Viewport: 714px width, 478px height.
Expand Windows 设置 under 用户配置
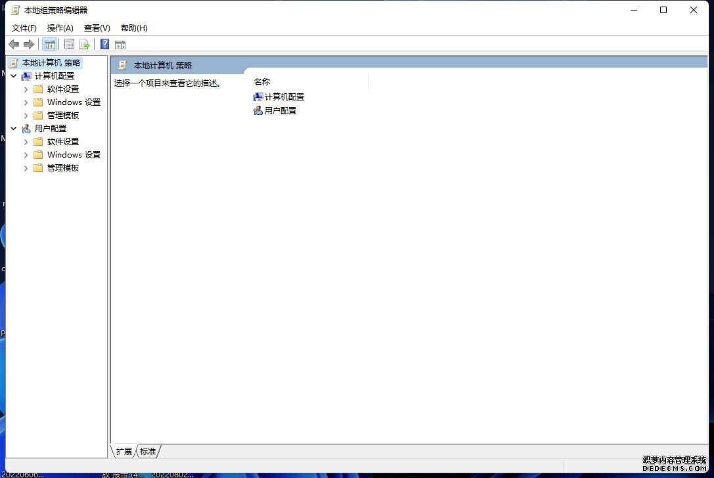click(26, 155)
